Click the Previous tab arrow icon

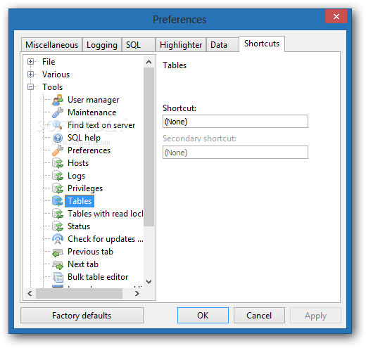coord(58,252)
